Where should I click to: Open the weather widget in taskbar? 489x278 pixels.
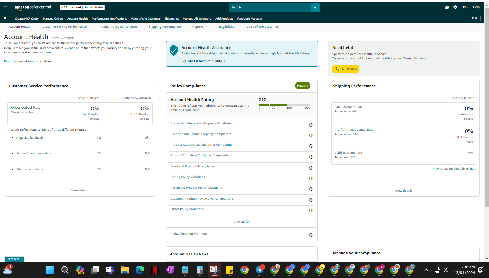click(x=7, y=270)
